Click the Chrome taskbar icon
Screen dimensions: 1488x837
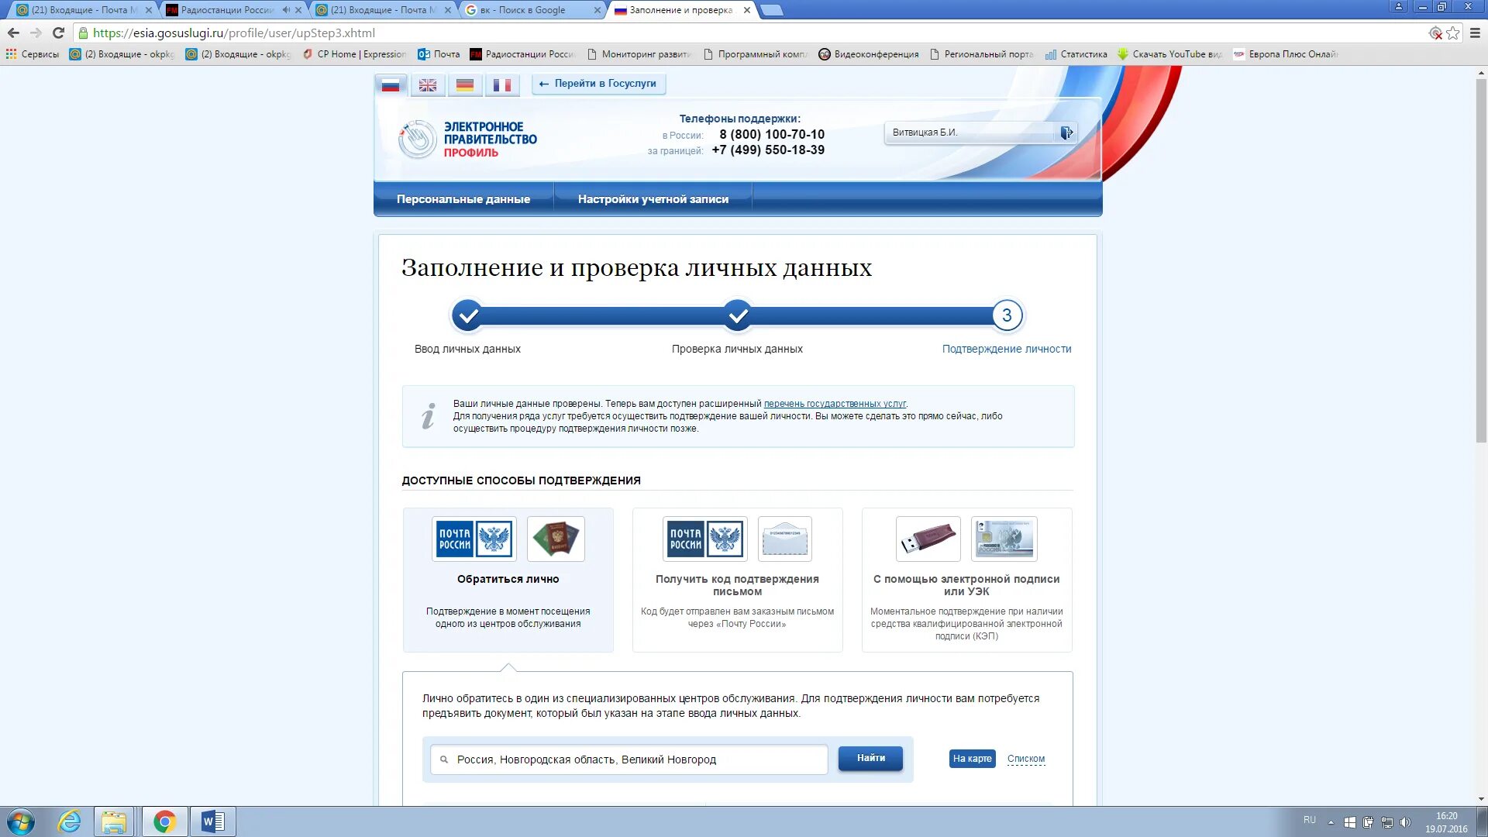[164, 821]
